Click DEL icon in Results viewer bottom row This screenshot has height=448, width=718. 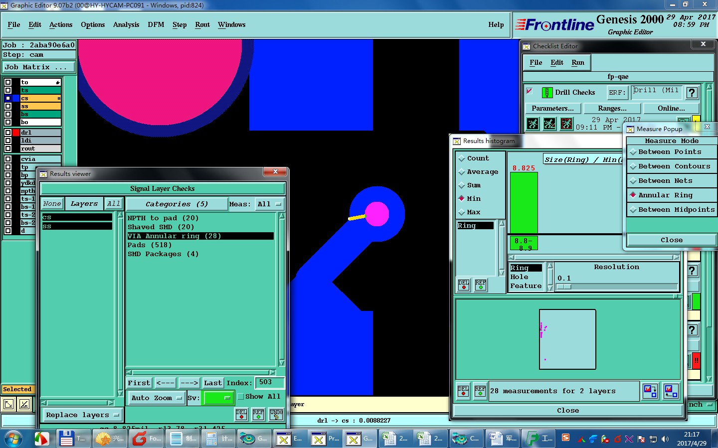click(x=241, y=414)
